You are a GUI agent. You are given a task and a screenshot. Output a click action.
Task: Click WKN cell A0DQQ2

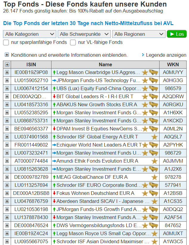[x=173, y=209]
